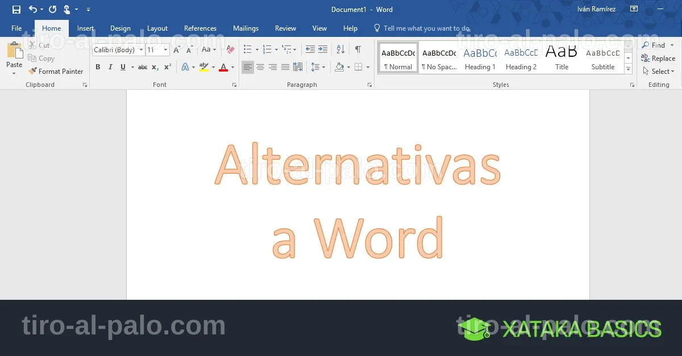Open the Change Case Aa menu

click(x=208, y=50)
